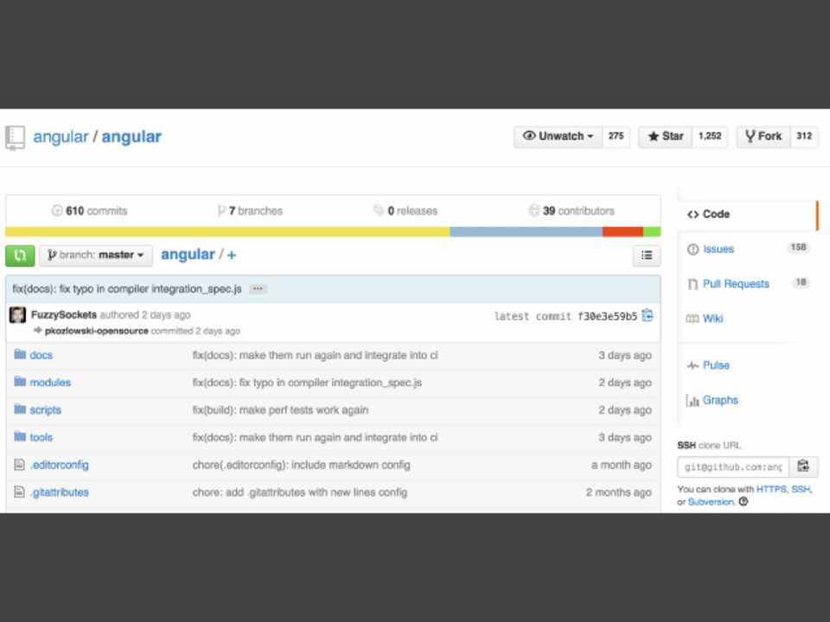Go to the Pulse section
Image resolution: width=830 pixels, height=622 pixels.
click(715, 365)
